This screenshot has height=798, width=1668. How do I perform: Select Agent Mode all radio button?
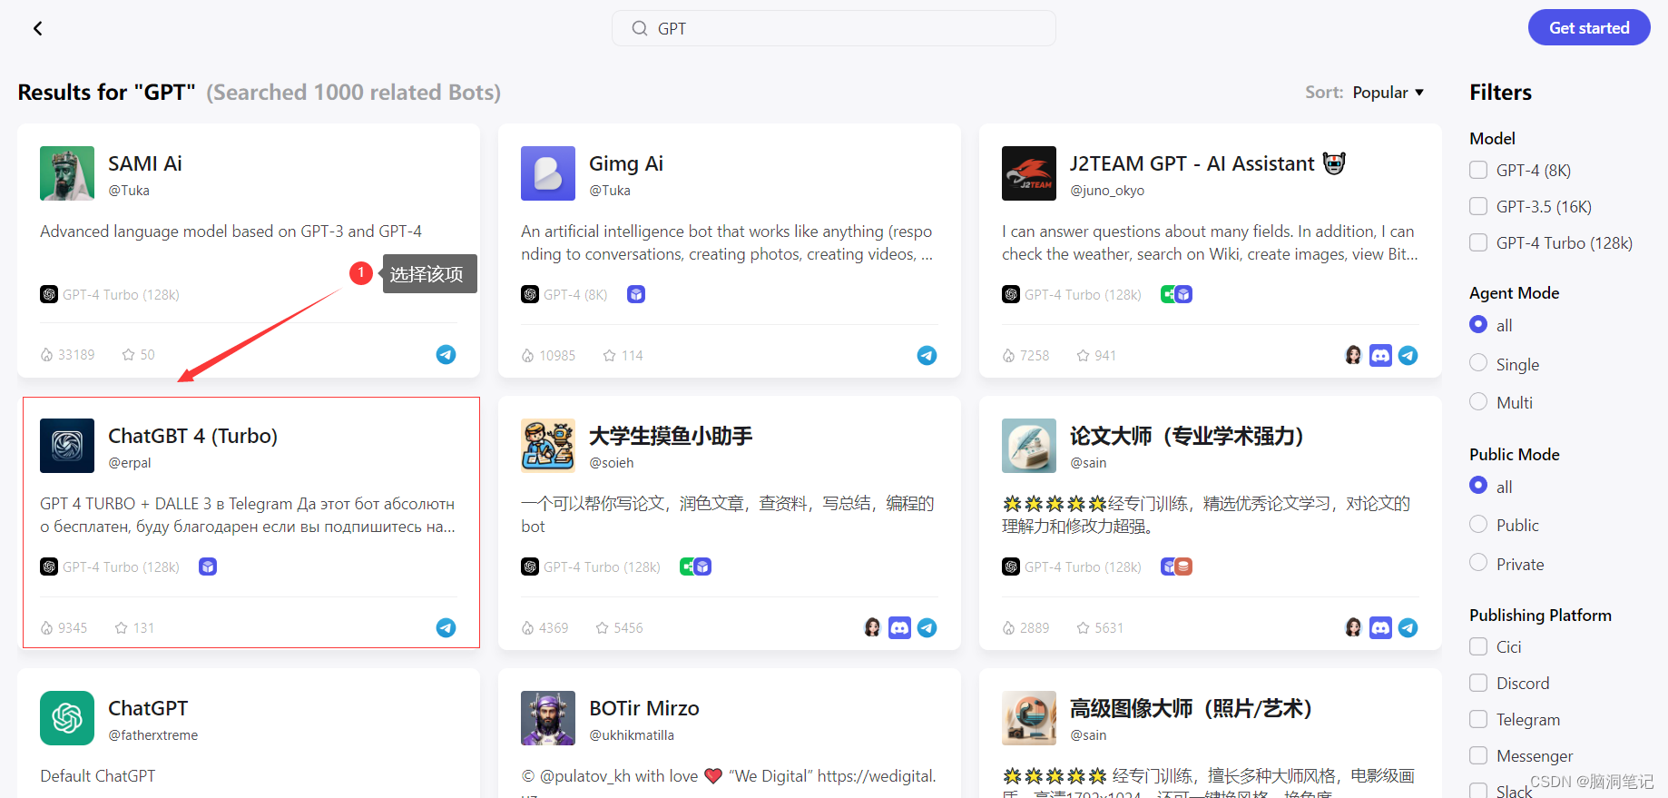(x=1478, y=324)
